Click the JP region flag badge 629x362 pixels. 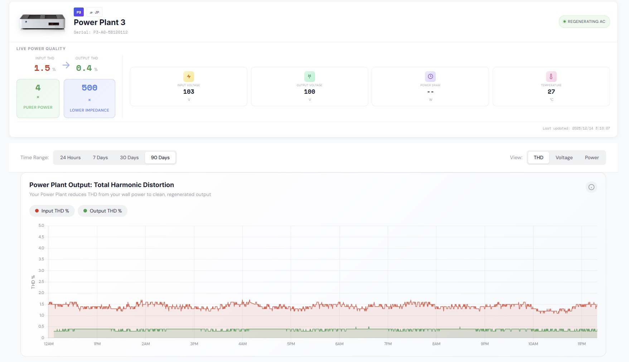pyautogui.click(x=95, y=12)
